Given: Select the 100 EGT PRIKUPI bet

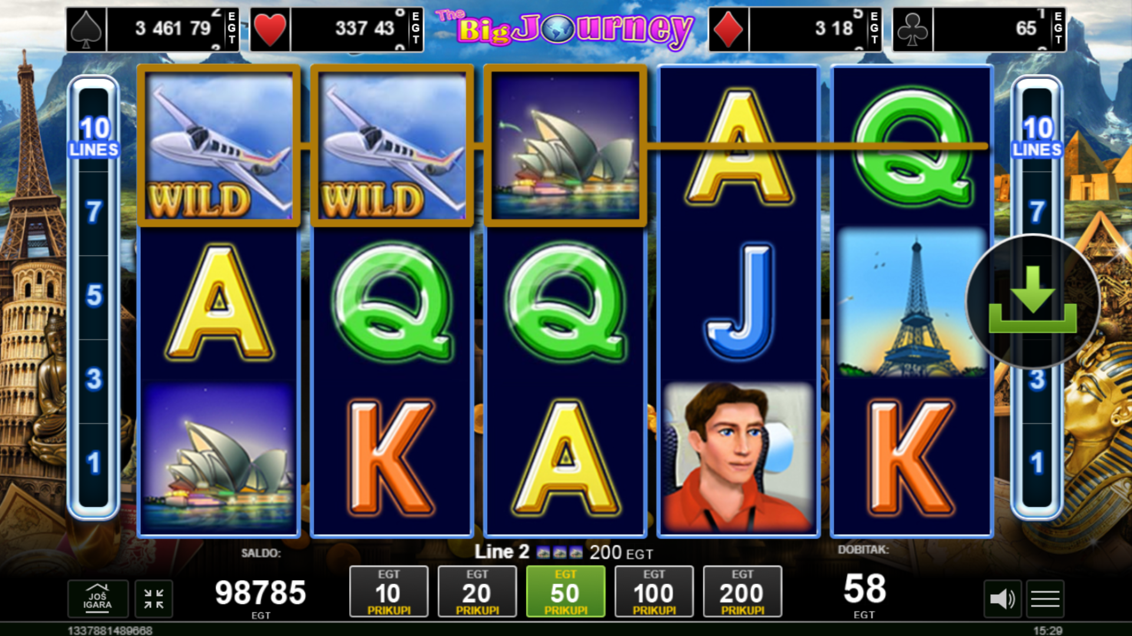Looking at the screenshot, I should [x=654, y=592].
